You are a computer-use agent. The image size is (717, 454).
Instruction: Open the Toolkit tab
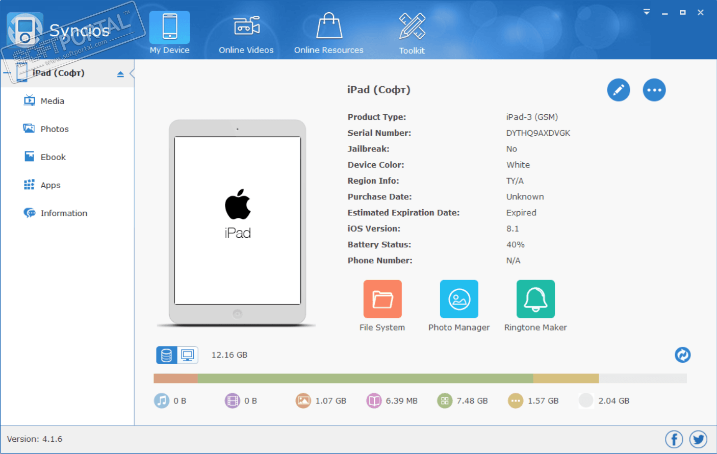click(x=412, y=33)
